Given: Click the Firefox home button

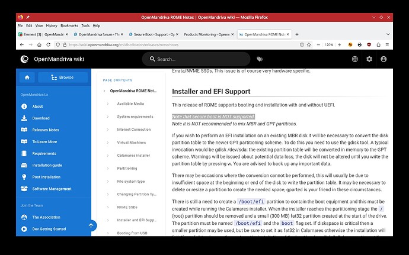Looking at the screenshot, I should click(x=39, y=45).
